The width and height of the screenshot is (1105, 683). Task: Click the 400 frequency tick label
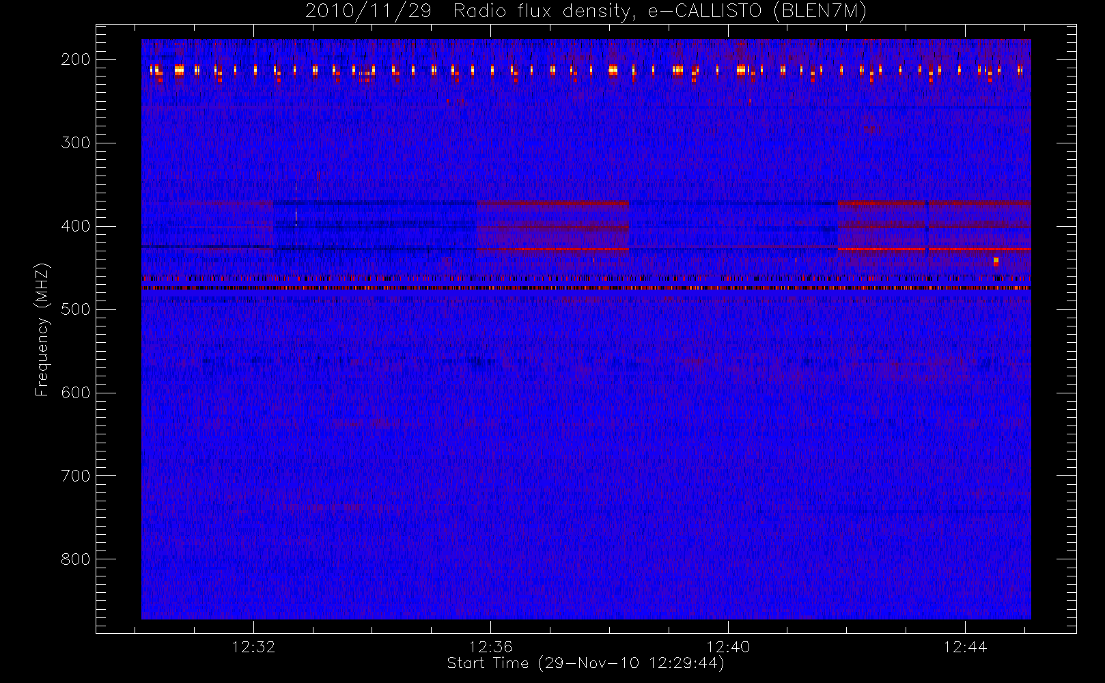[x=75, y=226]
